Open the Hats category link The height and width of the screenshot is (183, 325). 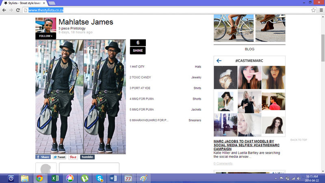(x=198, y=66)
